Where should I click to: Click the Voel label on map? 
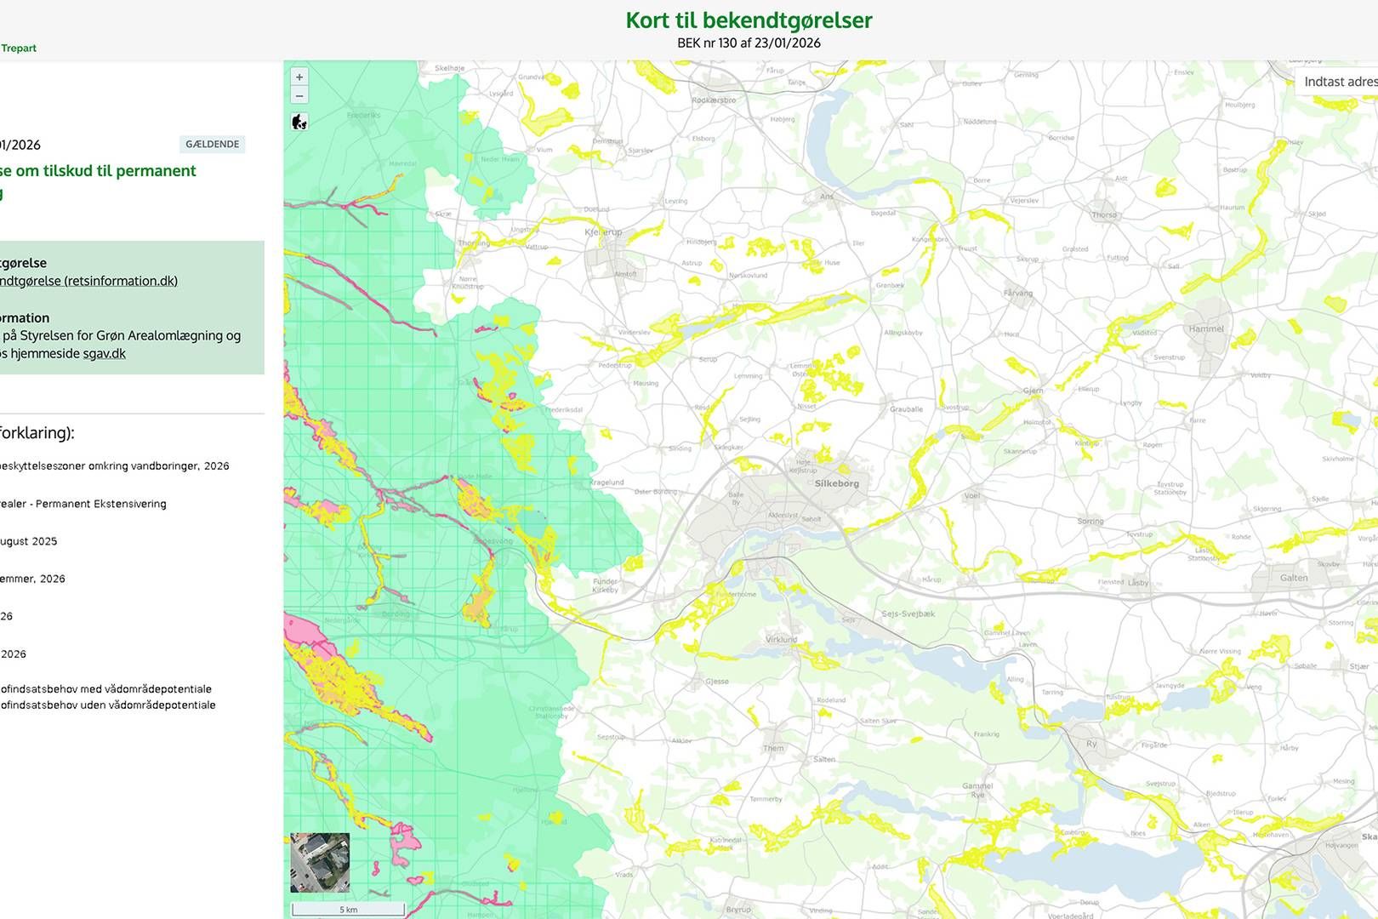click(972, 495)
